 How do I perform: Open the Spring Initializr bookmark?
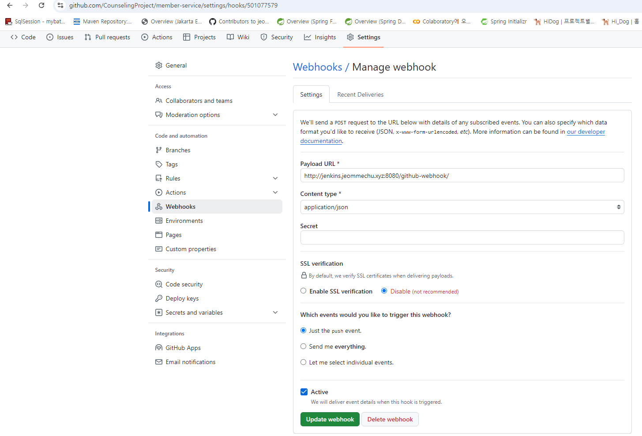(503, 21)
